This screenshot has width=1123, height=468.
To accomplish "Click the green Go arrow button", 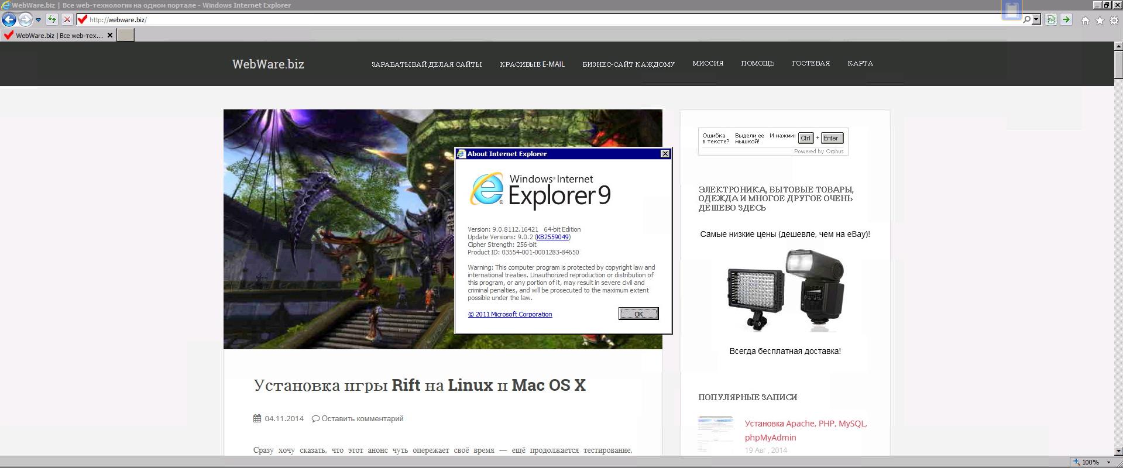I will pyautogui.click(x=1066, y=19).
